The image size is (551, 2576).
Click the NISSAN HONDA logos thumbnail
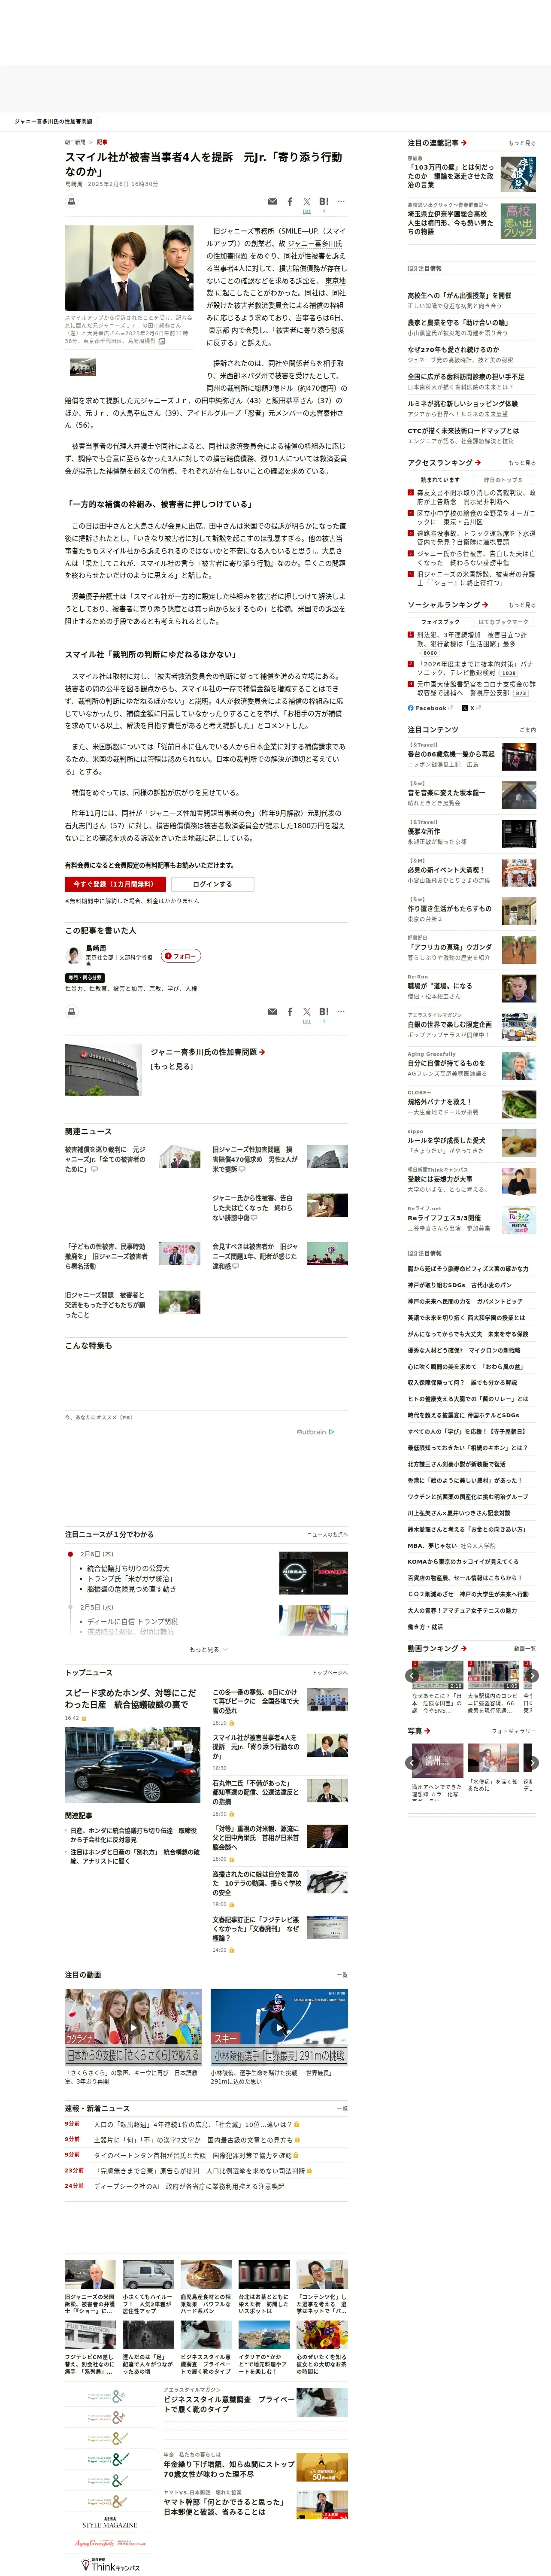[x=313, y=1573]
